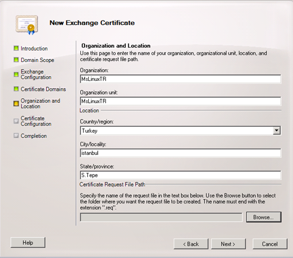Click gray Completion step square
Screen dimensions: 293x258
tap(16, 136)
